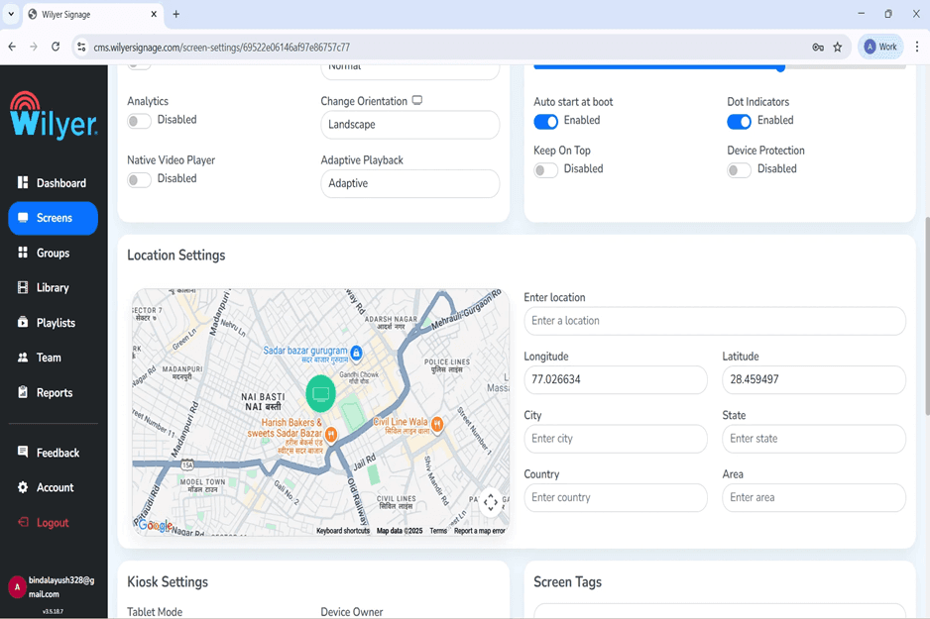Reload the page using browser refresh icon
The image size is (930, 619).
[x=56, y=47]
